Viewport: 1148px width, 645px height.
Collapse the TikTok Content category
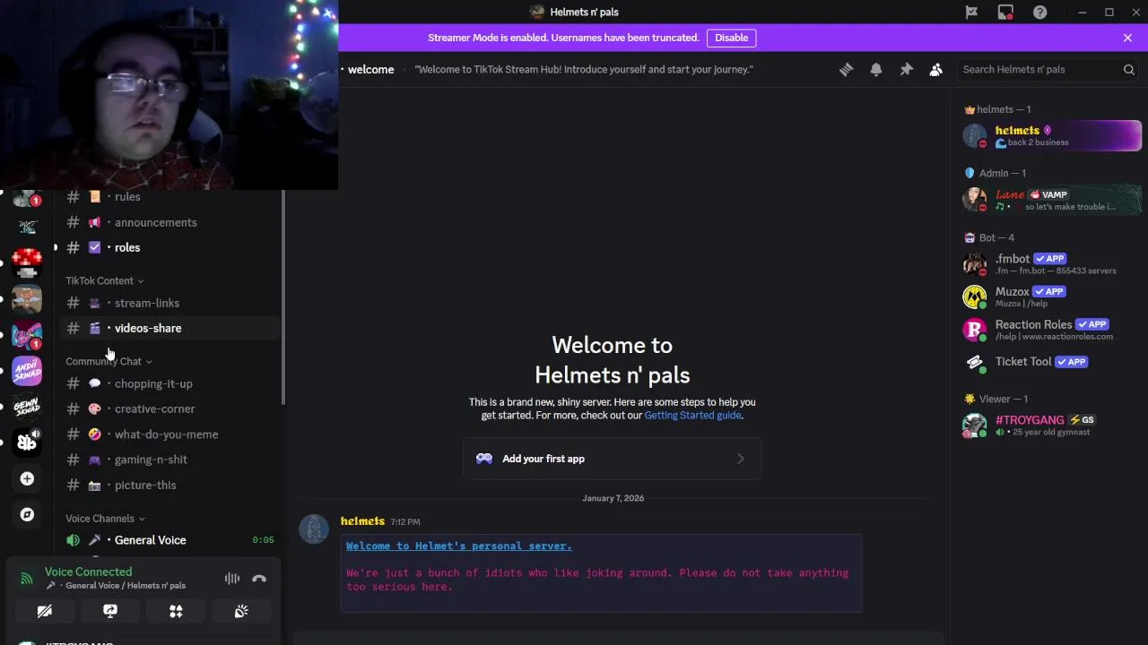point(104,280)
